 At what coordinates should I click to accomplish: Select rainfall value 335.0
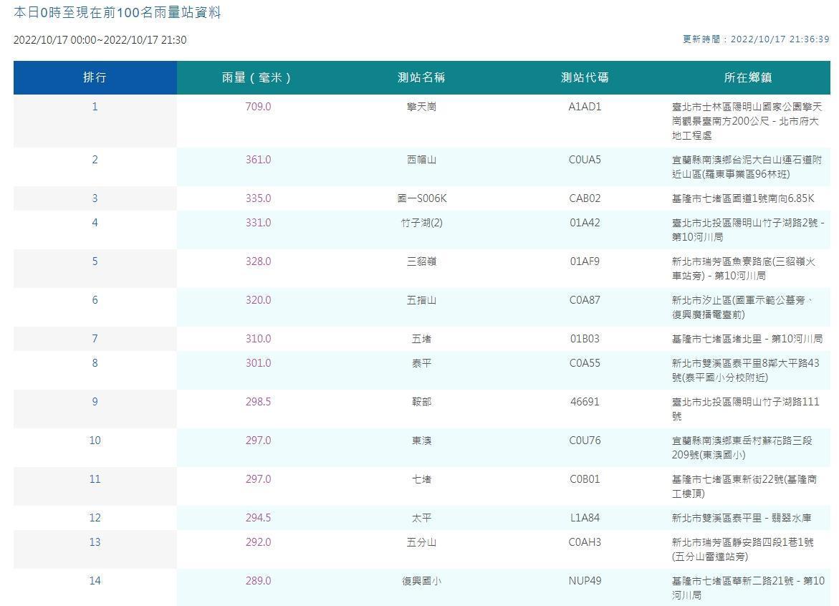pos(259,198)
